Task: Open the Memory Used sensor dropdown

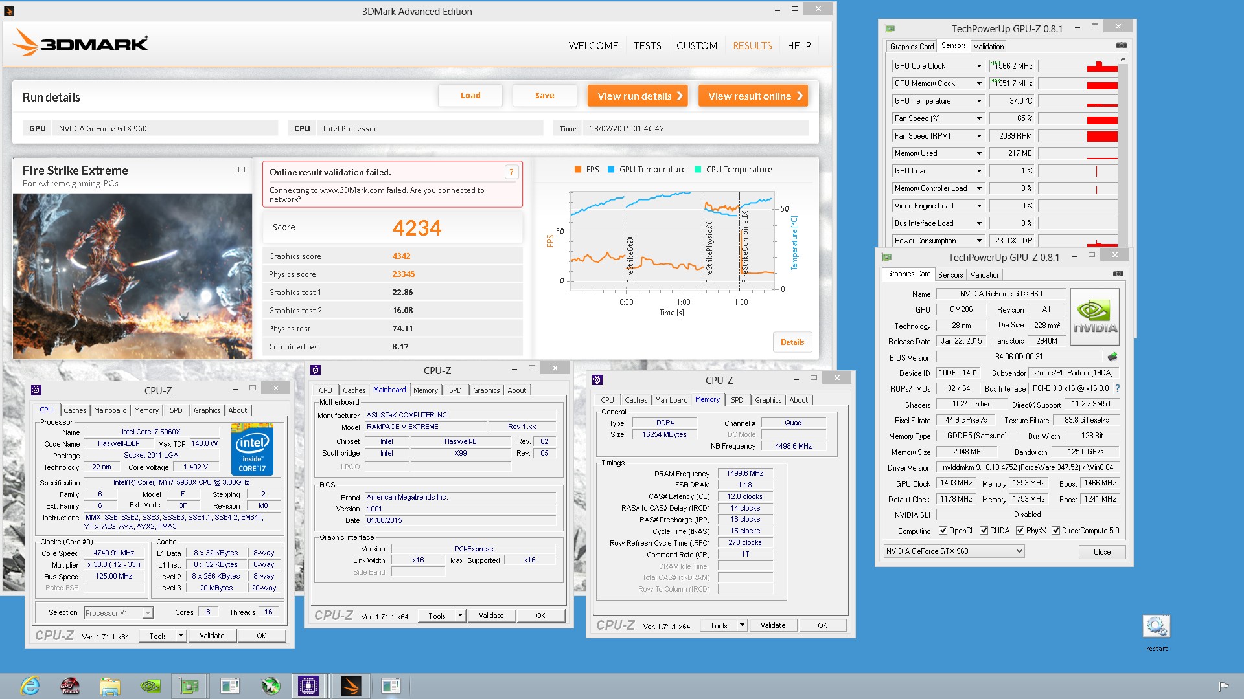Action: 979,153
